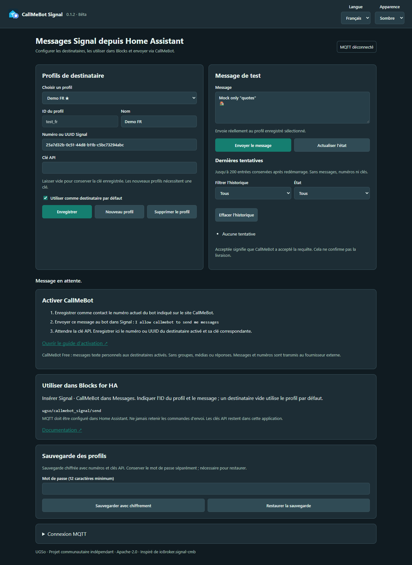The height and width of the screenshot is (565, 412).
Task: Click the 'ugso/callmebot_signal/send' topic text
Action: [x=72, y=411]
